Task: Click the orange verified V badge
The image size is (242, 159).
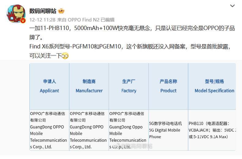Action: [23, 21]
